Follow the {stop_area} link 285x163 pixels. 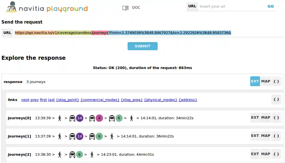point(132,100)
